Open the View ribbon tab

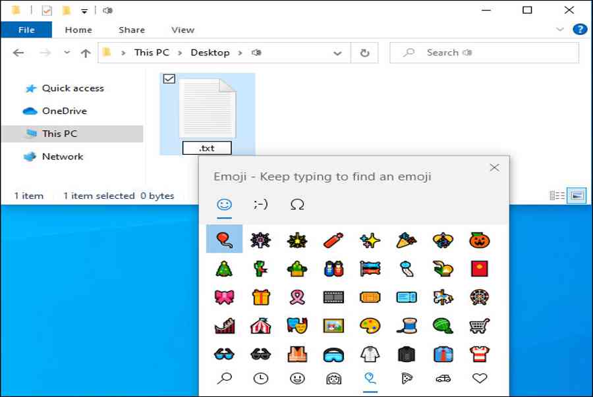pyautogui.click(x=183, y=30)
